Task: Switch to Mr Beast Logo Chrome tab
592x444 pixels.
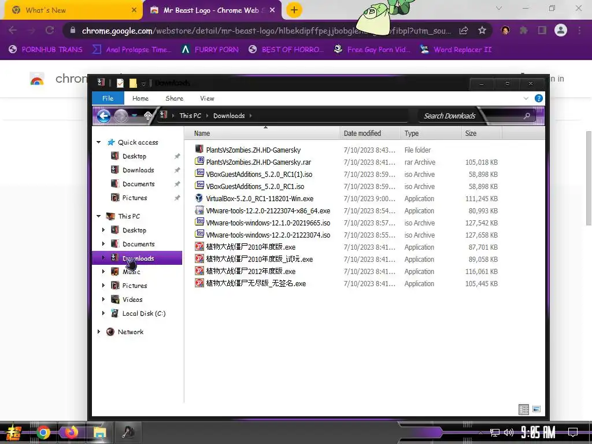Action: click(x=212, y=10)
